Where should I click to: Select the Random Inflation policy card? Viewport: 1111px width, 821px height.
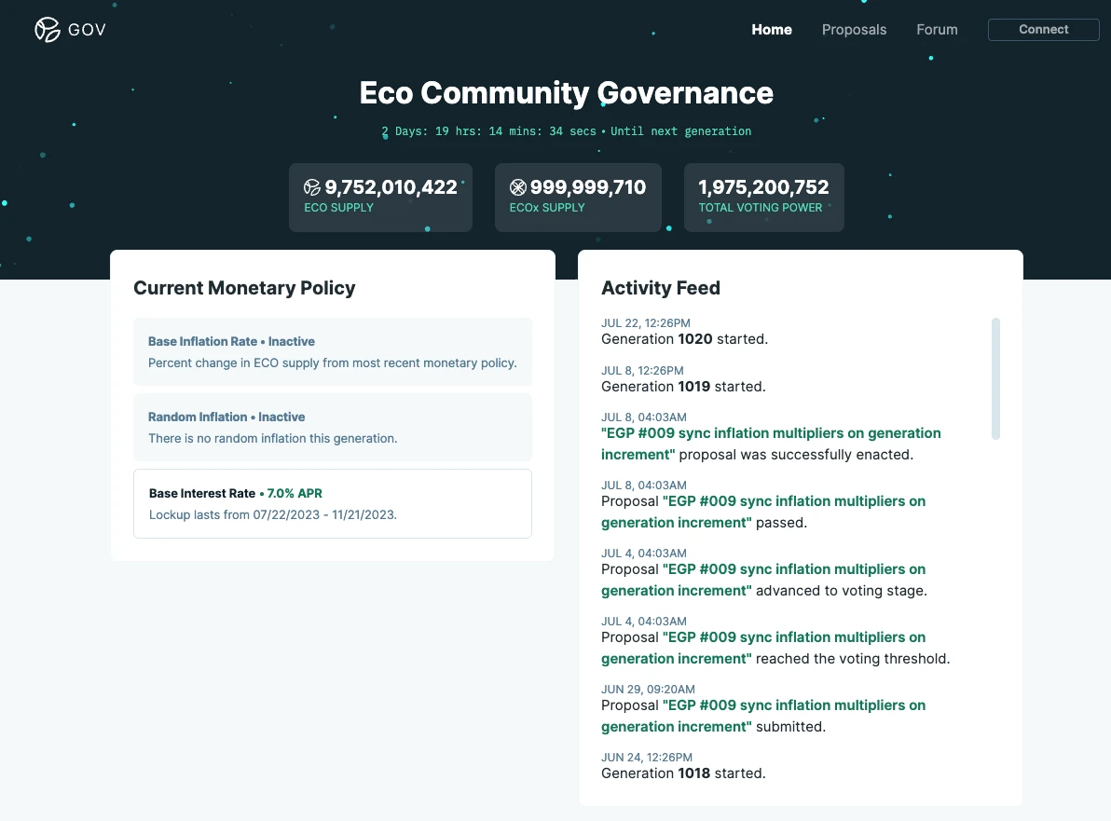click(x=333, y=427)
